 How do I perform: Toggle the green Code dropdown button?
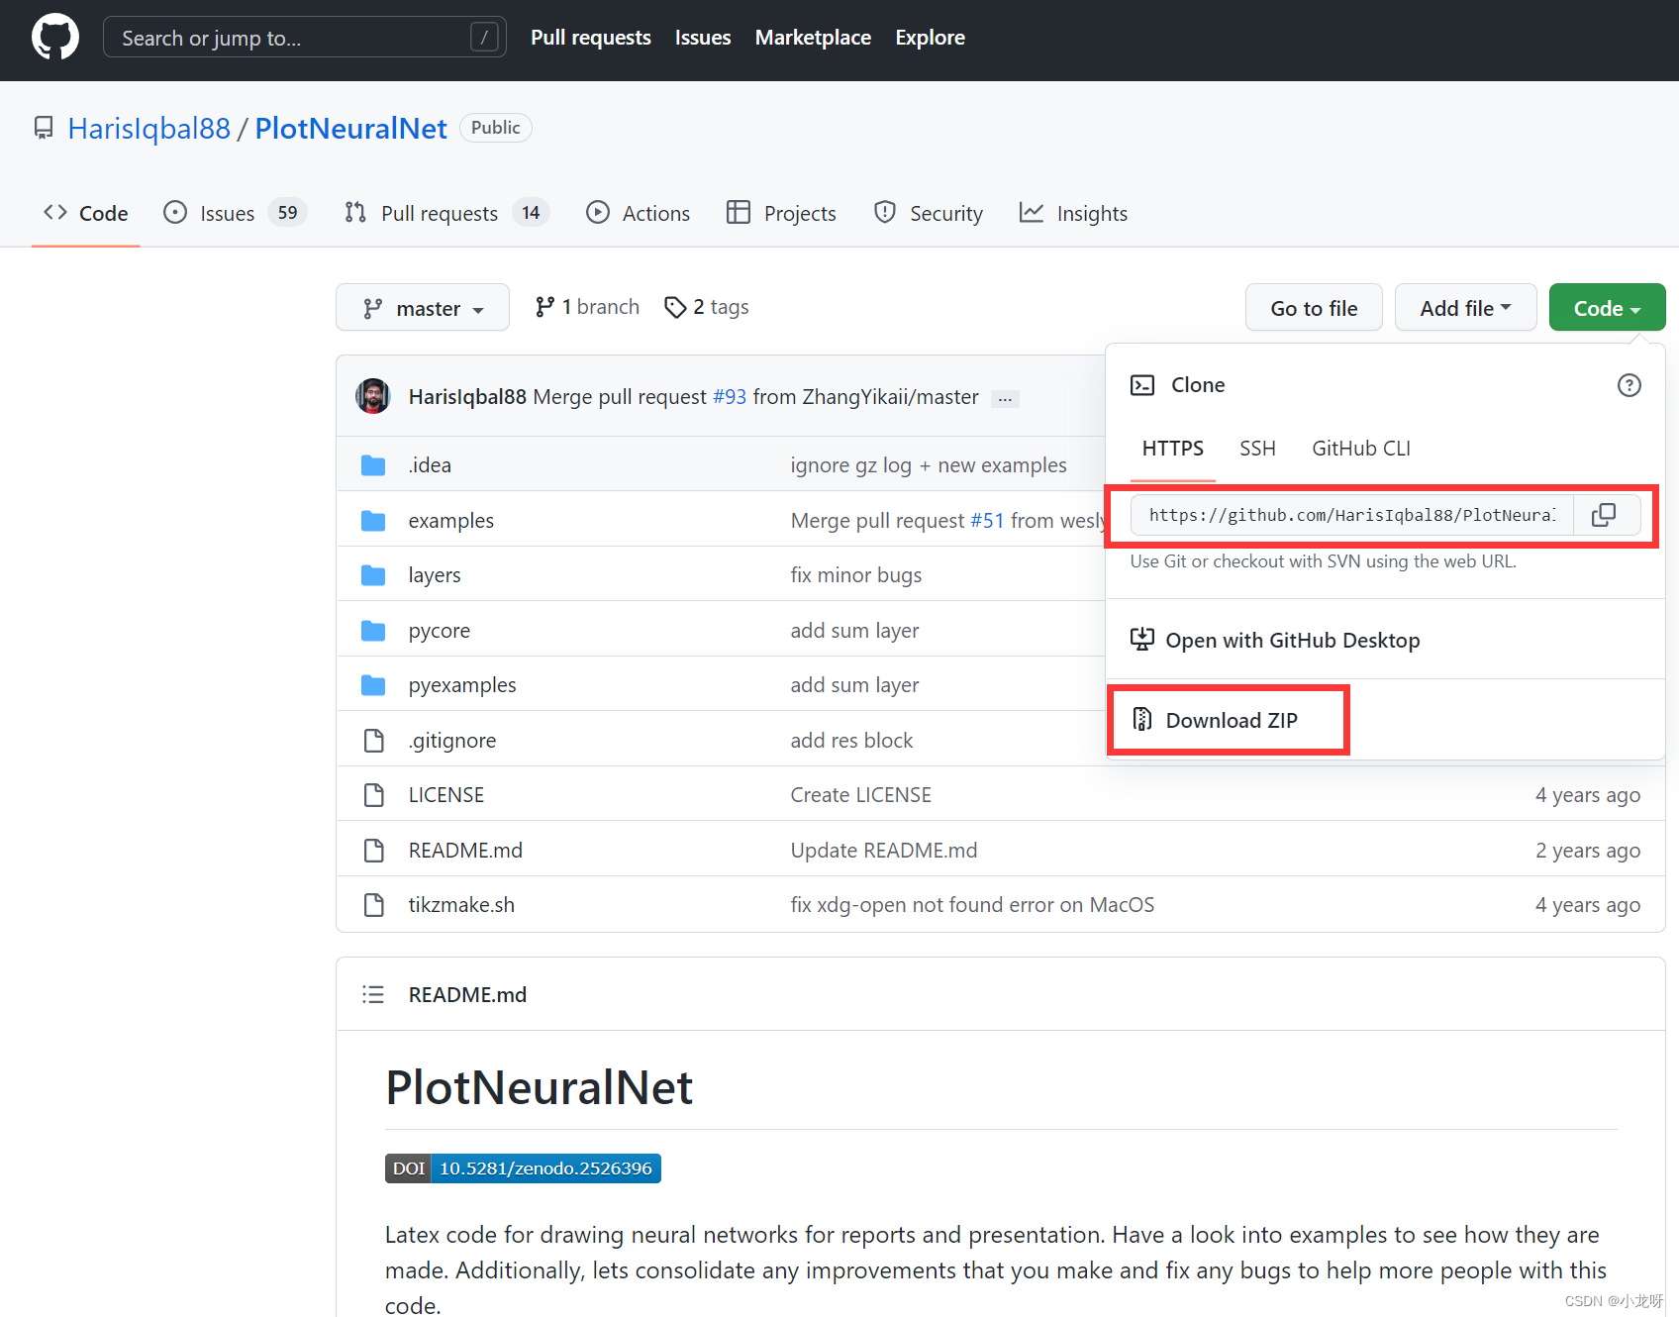[x=1607, y=308]
